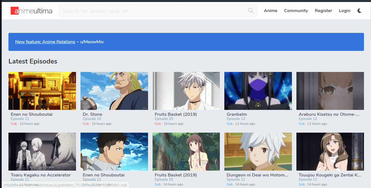
Task: Open the Fruits Basket thumbnail with the brown-haired girl
Action: 186,151
